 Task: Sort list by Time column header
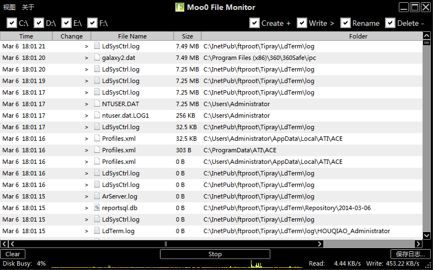pos(26,36)
